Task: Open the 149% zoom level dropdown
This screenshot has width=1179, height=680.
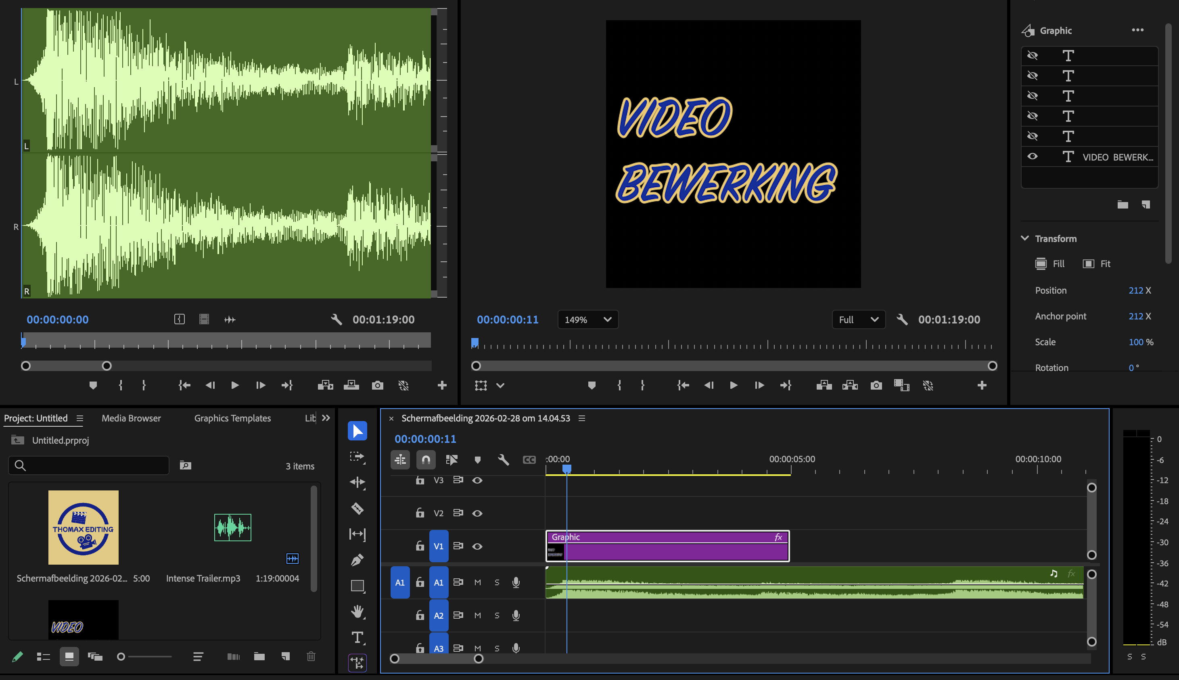Action: coord(588,319)
